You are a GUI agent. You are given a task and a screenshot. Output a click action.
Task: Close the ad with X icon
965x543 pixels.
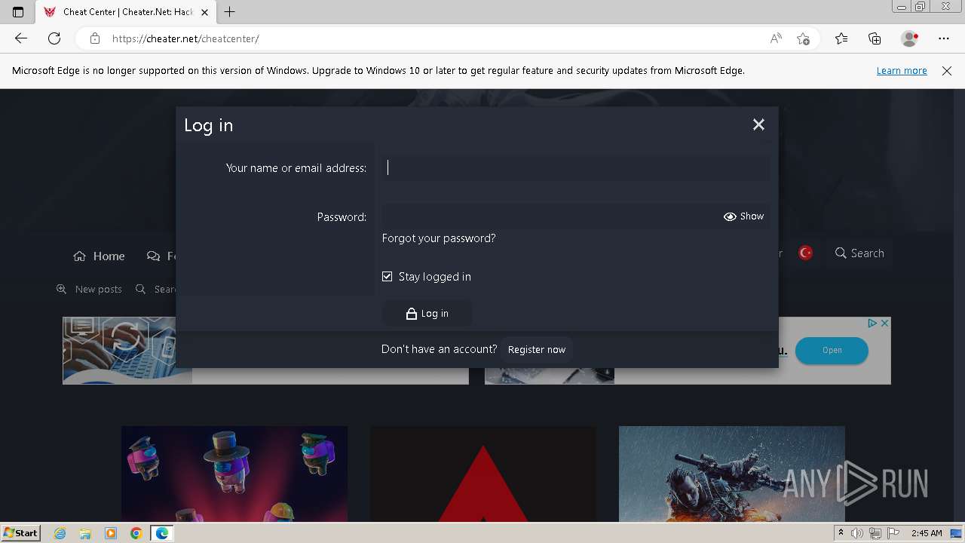[x=885, y=323]
